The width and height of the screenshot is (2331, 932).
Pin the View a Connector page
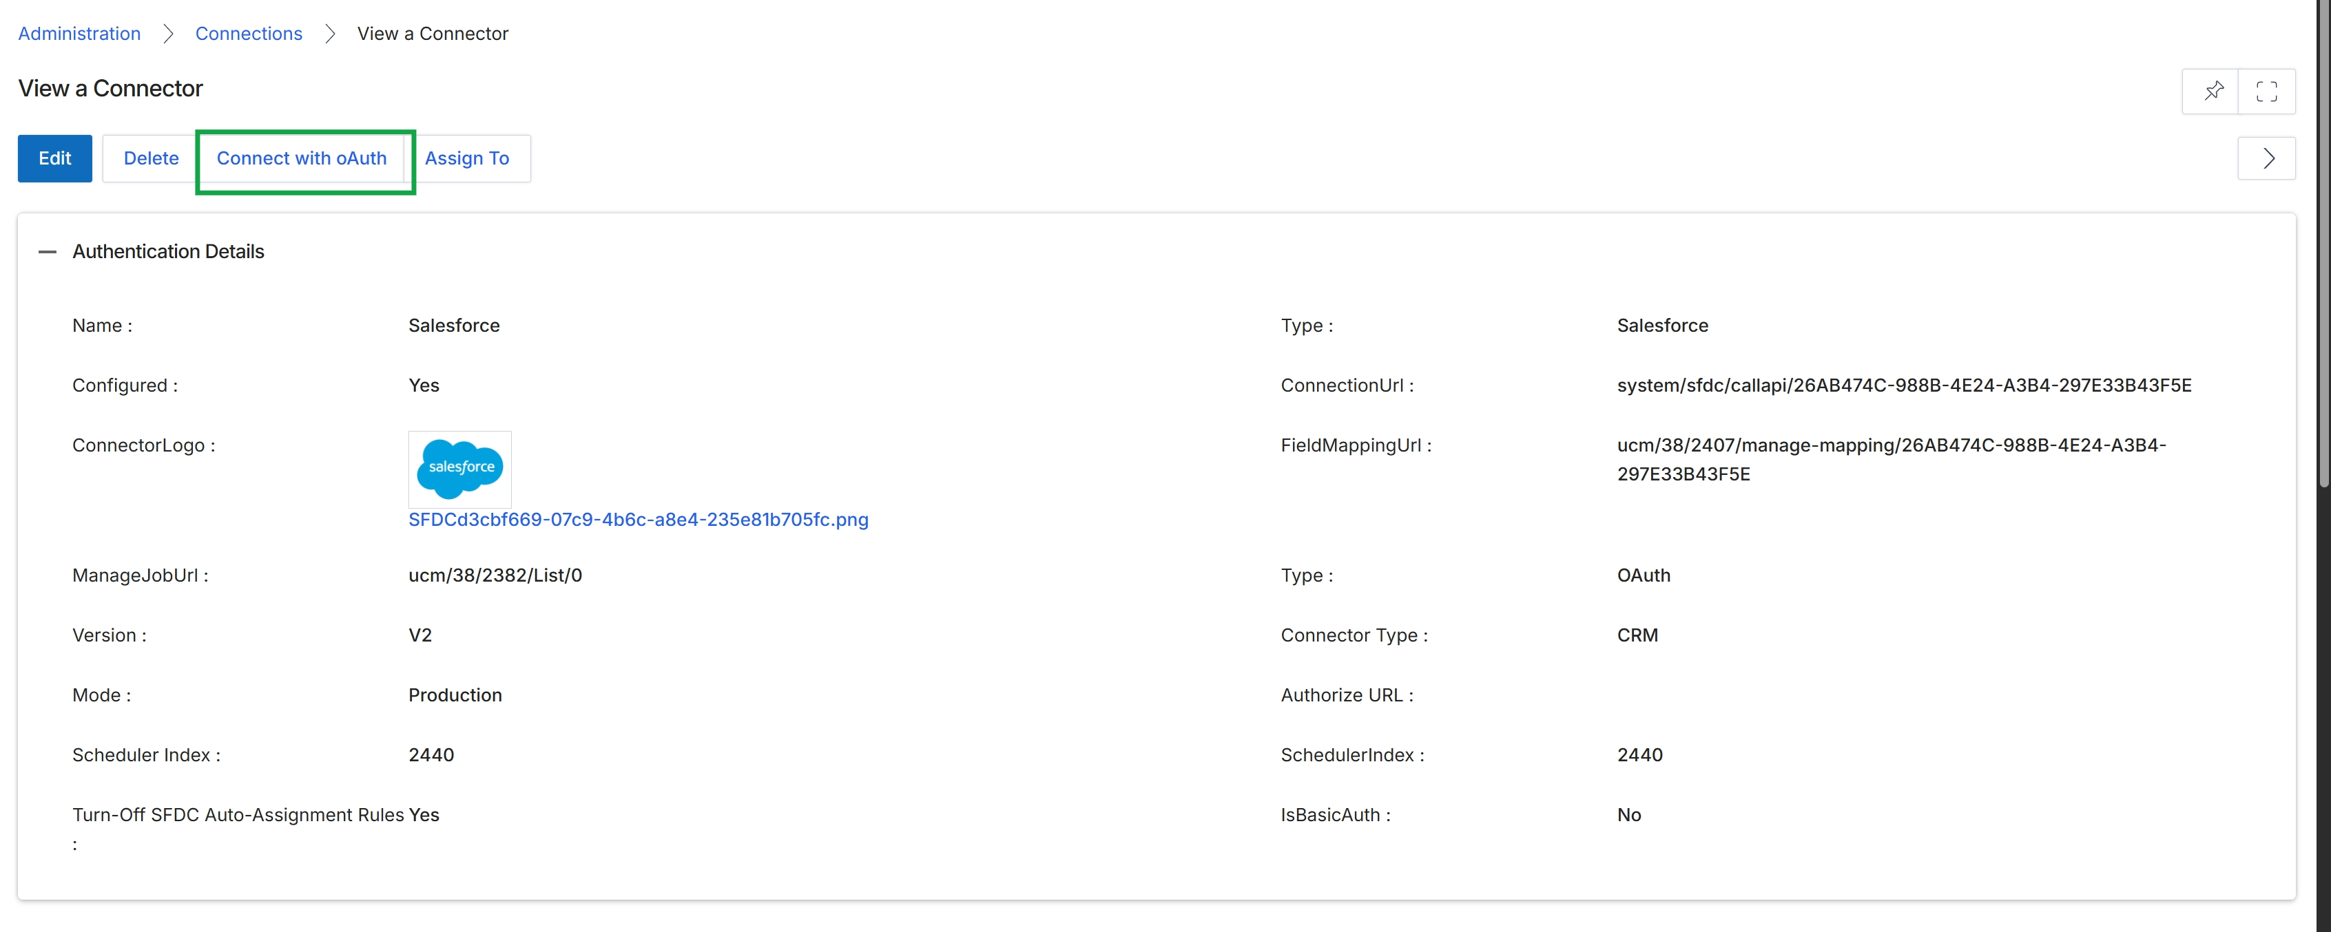pyautogui.click(x=2213, y=92)
